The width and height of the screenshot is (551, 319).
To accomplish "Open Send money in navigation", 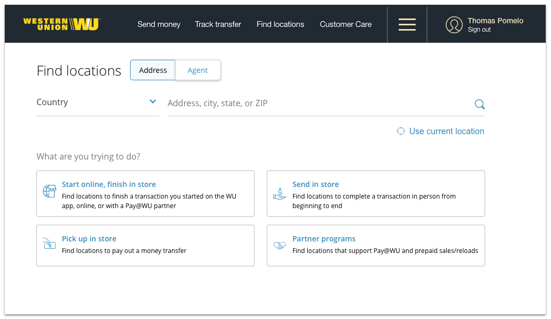I will (159, 24).
